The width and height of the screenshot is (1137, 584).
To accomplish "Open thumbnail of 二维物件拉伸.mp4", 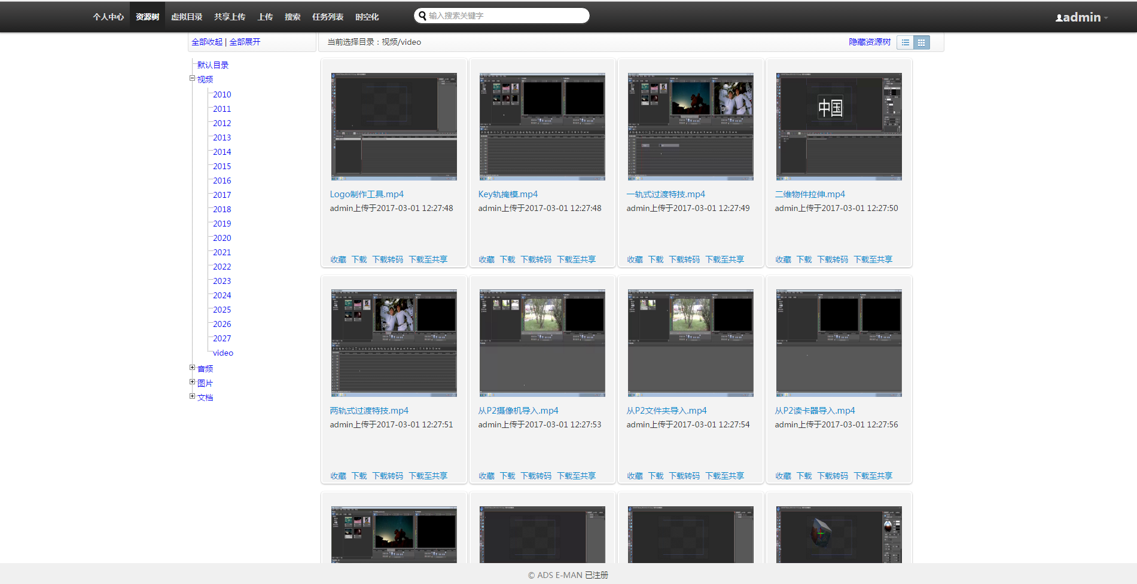I will tap(839, 127).
